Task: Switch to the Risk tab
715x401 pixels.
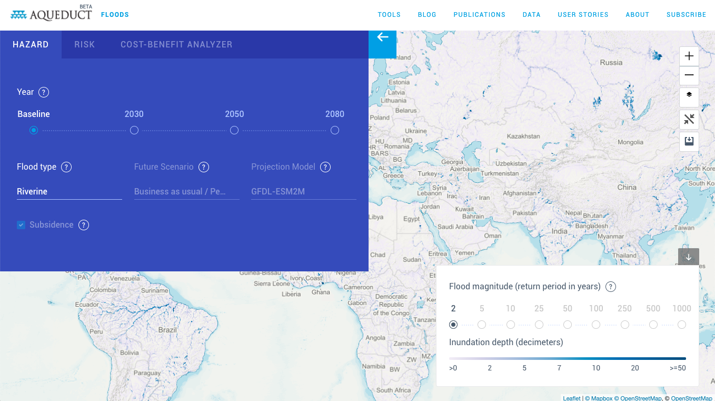Action: point(85,44)
